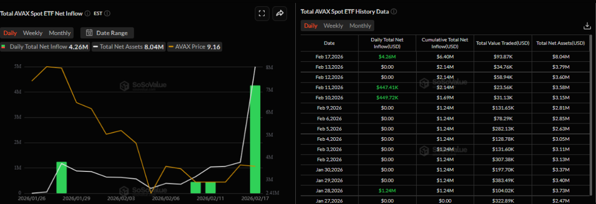Select Daily tab in history table

(311, 26)
